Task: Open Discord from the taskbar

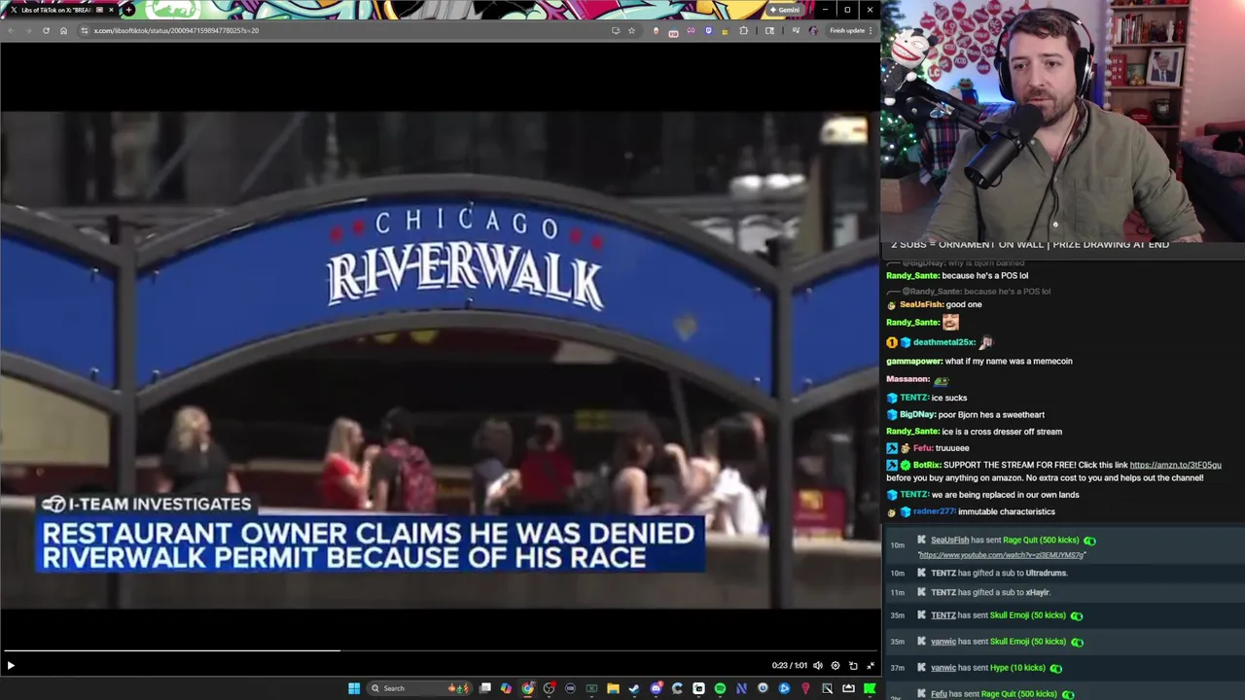Action: tap(656, 688)
